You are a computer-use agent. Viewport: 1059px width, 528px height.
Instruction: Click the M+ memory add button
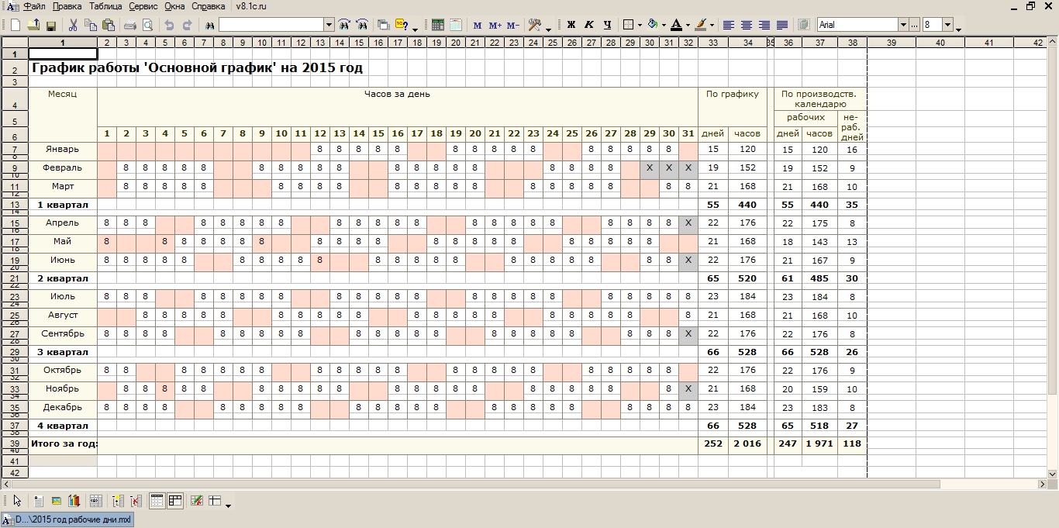(495, 25)
